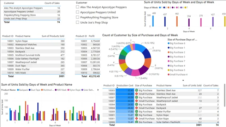Sort by Product Name header in products sold table
The width and height of the screenshot is (226, 127).
coord(23,36)
